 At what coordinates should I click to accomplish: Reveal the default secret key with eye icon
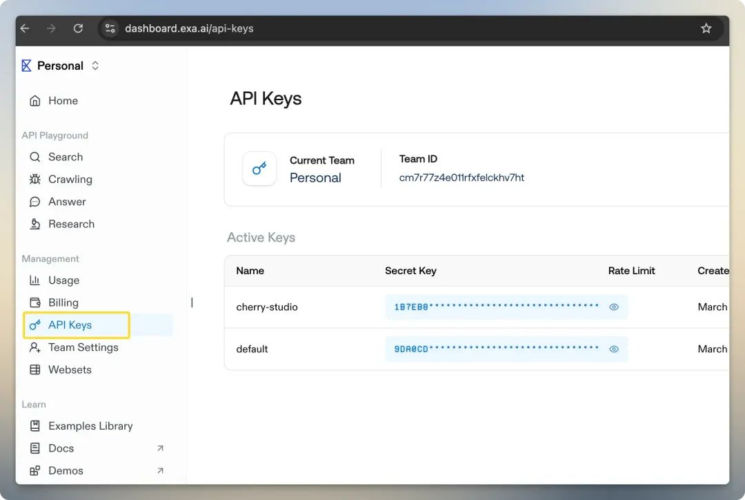[614, 349]
